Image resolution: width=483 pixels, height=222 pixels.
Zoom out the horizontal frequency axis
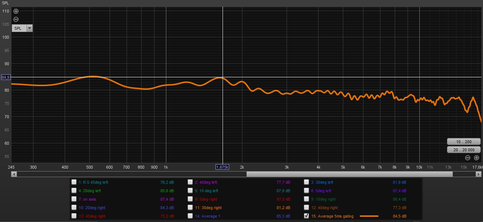(x=468, y=158)
